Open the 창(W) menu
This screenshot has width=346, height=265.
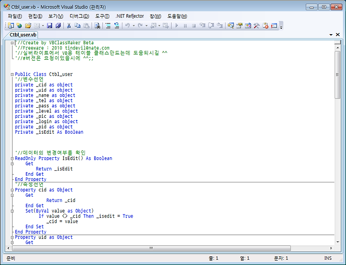(155, 16)
